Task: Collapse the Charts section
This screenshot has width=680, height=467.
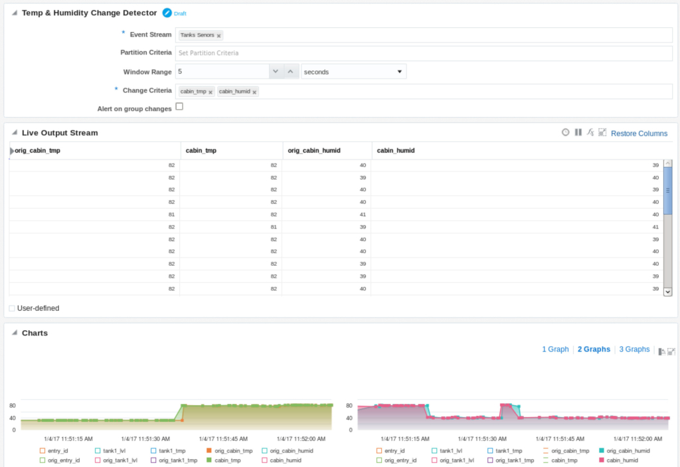Action: 15,332
